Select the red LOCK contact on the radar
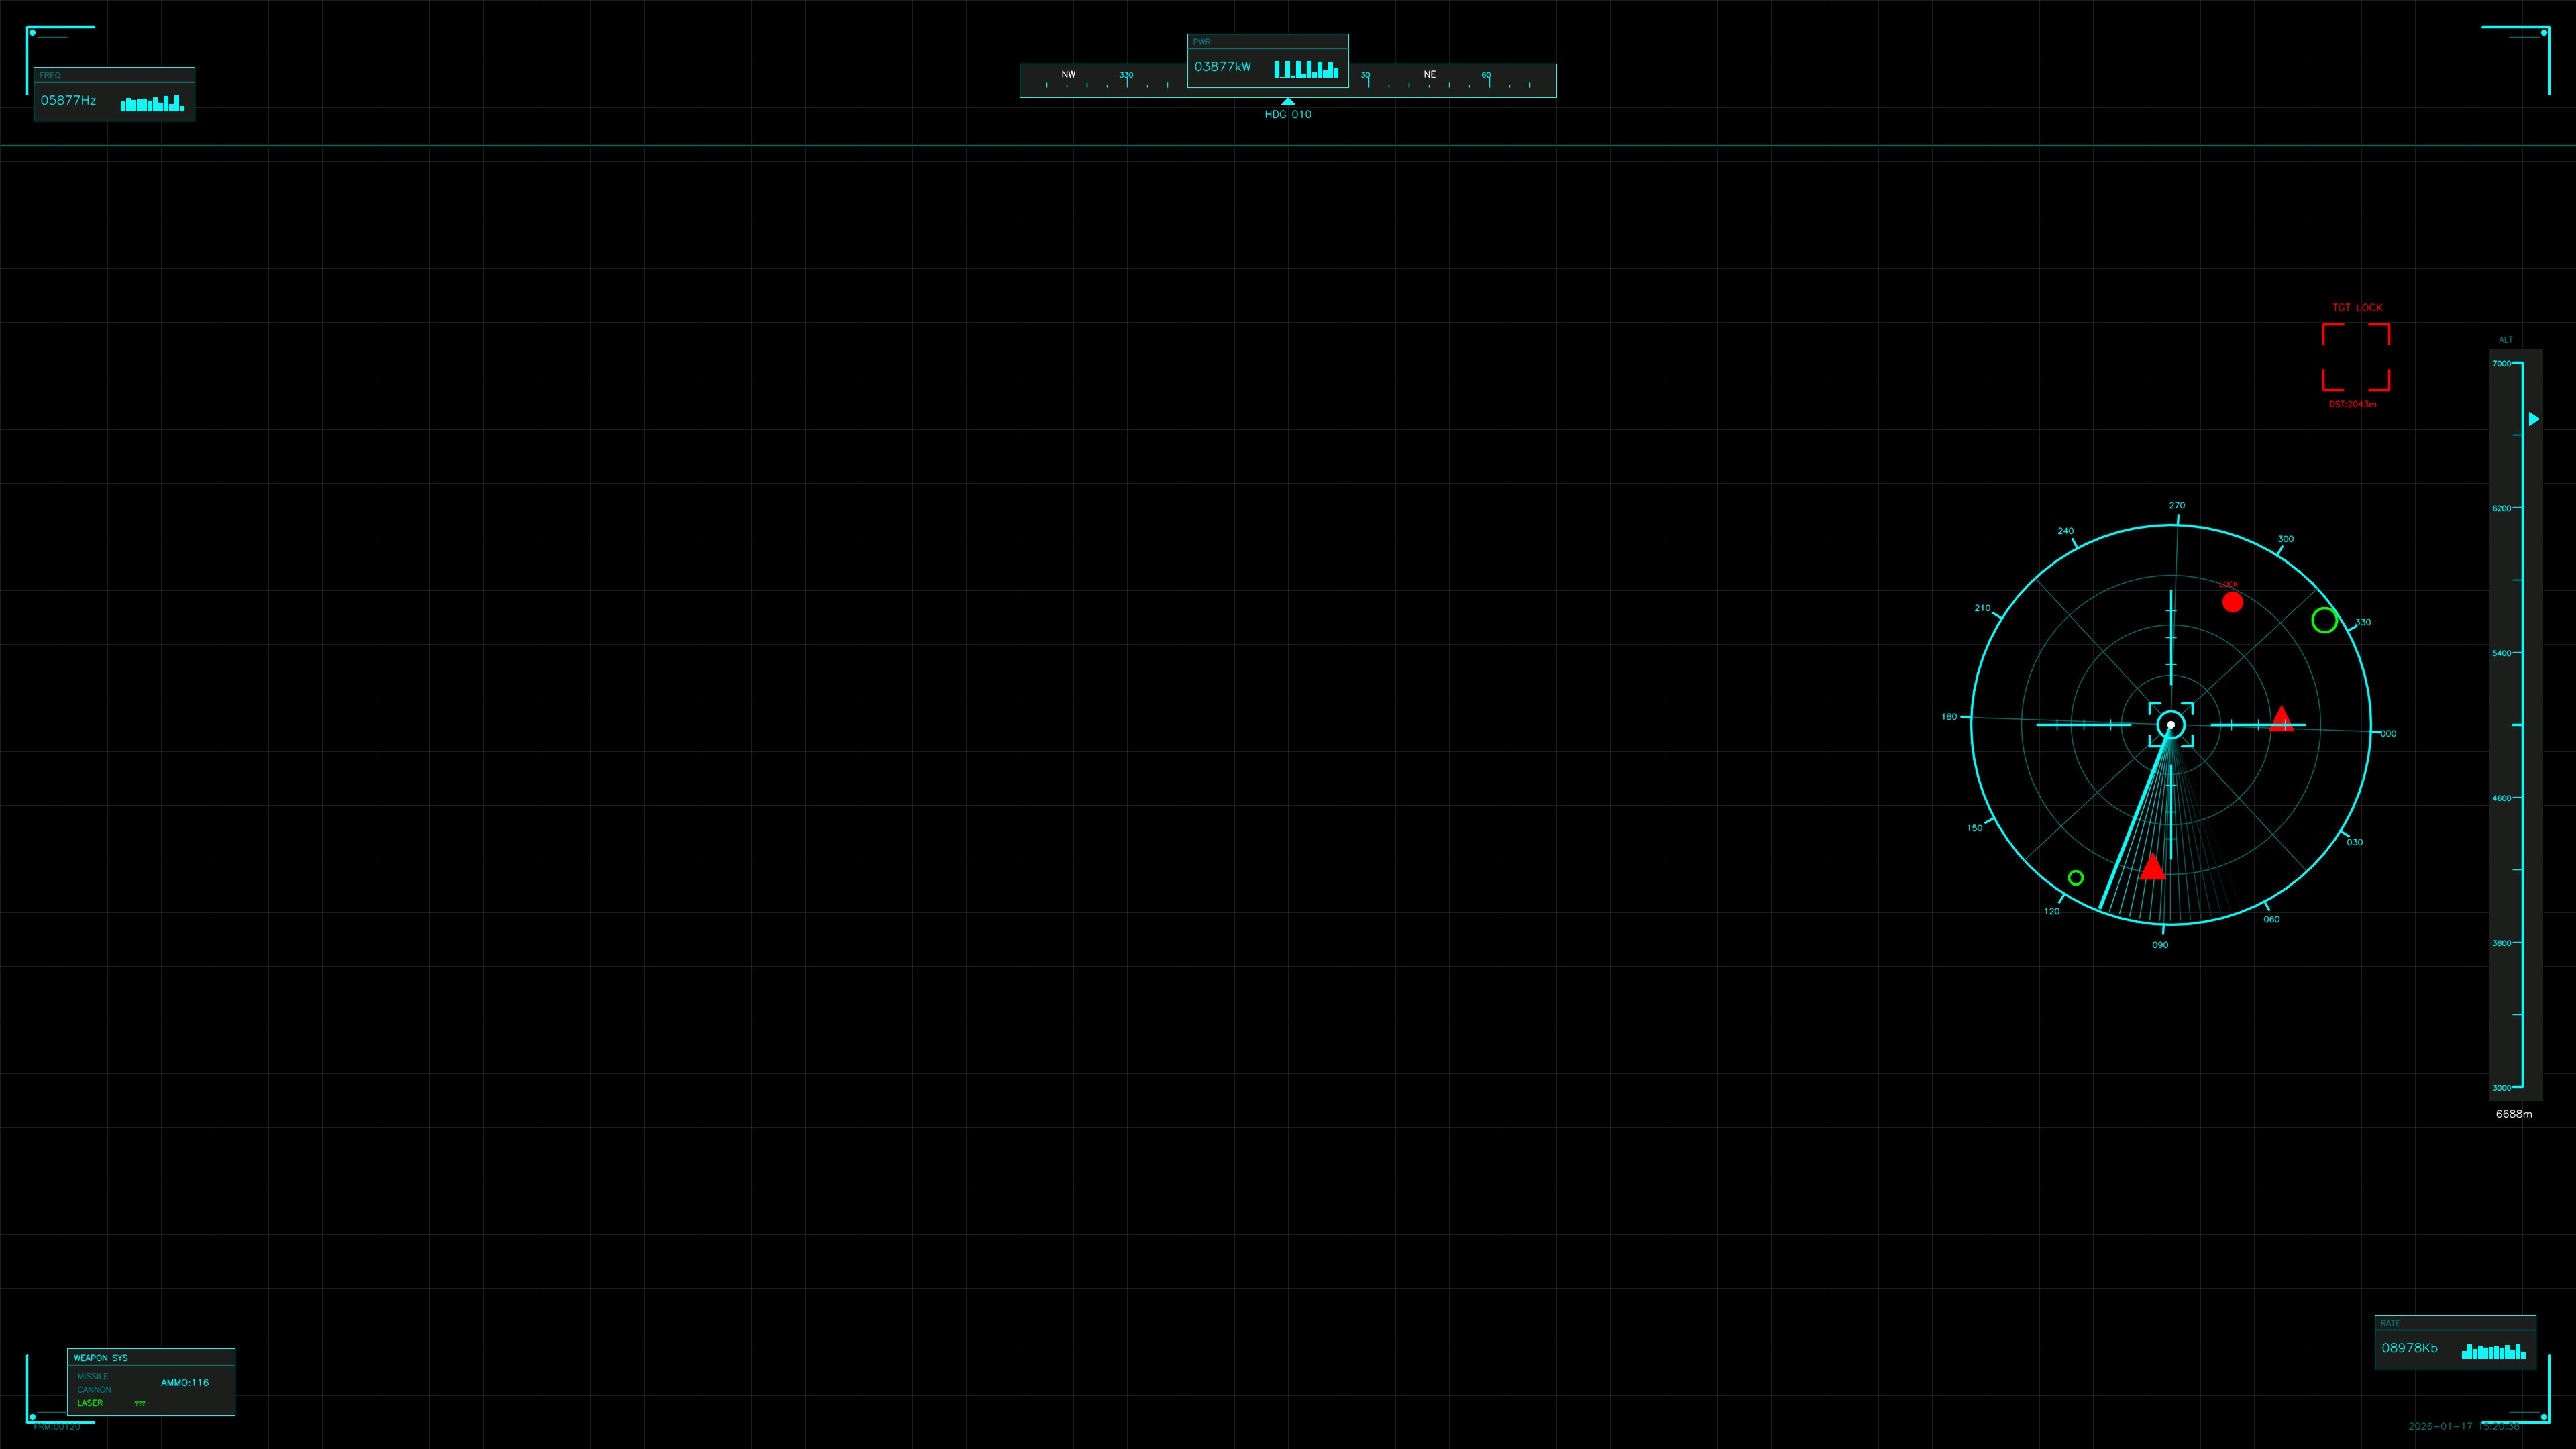The width and height of the screenshot is (2576, 1449). point(2234,601)
